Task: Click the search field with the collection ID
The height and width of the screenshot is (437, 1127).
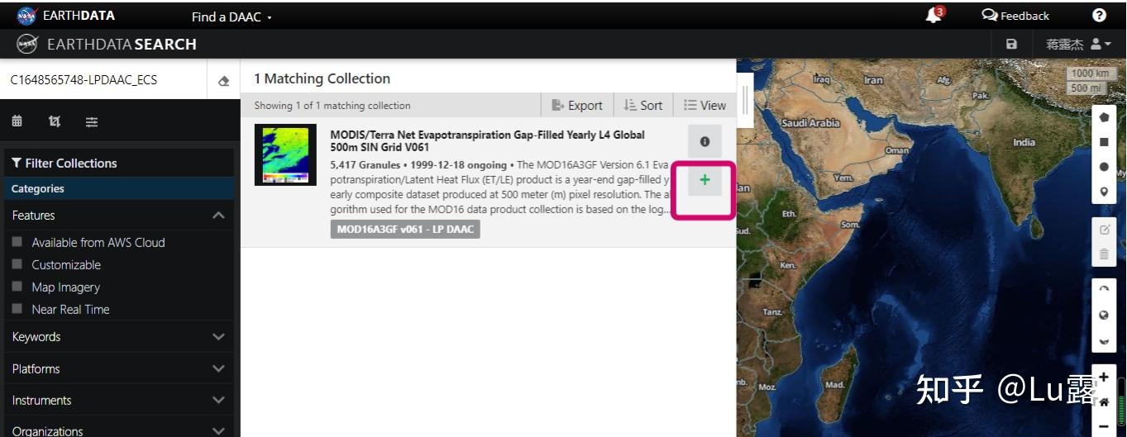Action: (103, 80)
